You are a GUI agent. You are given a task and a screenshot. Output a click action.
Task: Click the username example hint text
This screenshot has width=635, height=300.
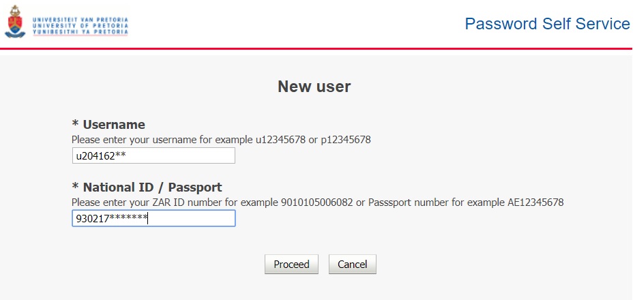(221, 140)
